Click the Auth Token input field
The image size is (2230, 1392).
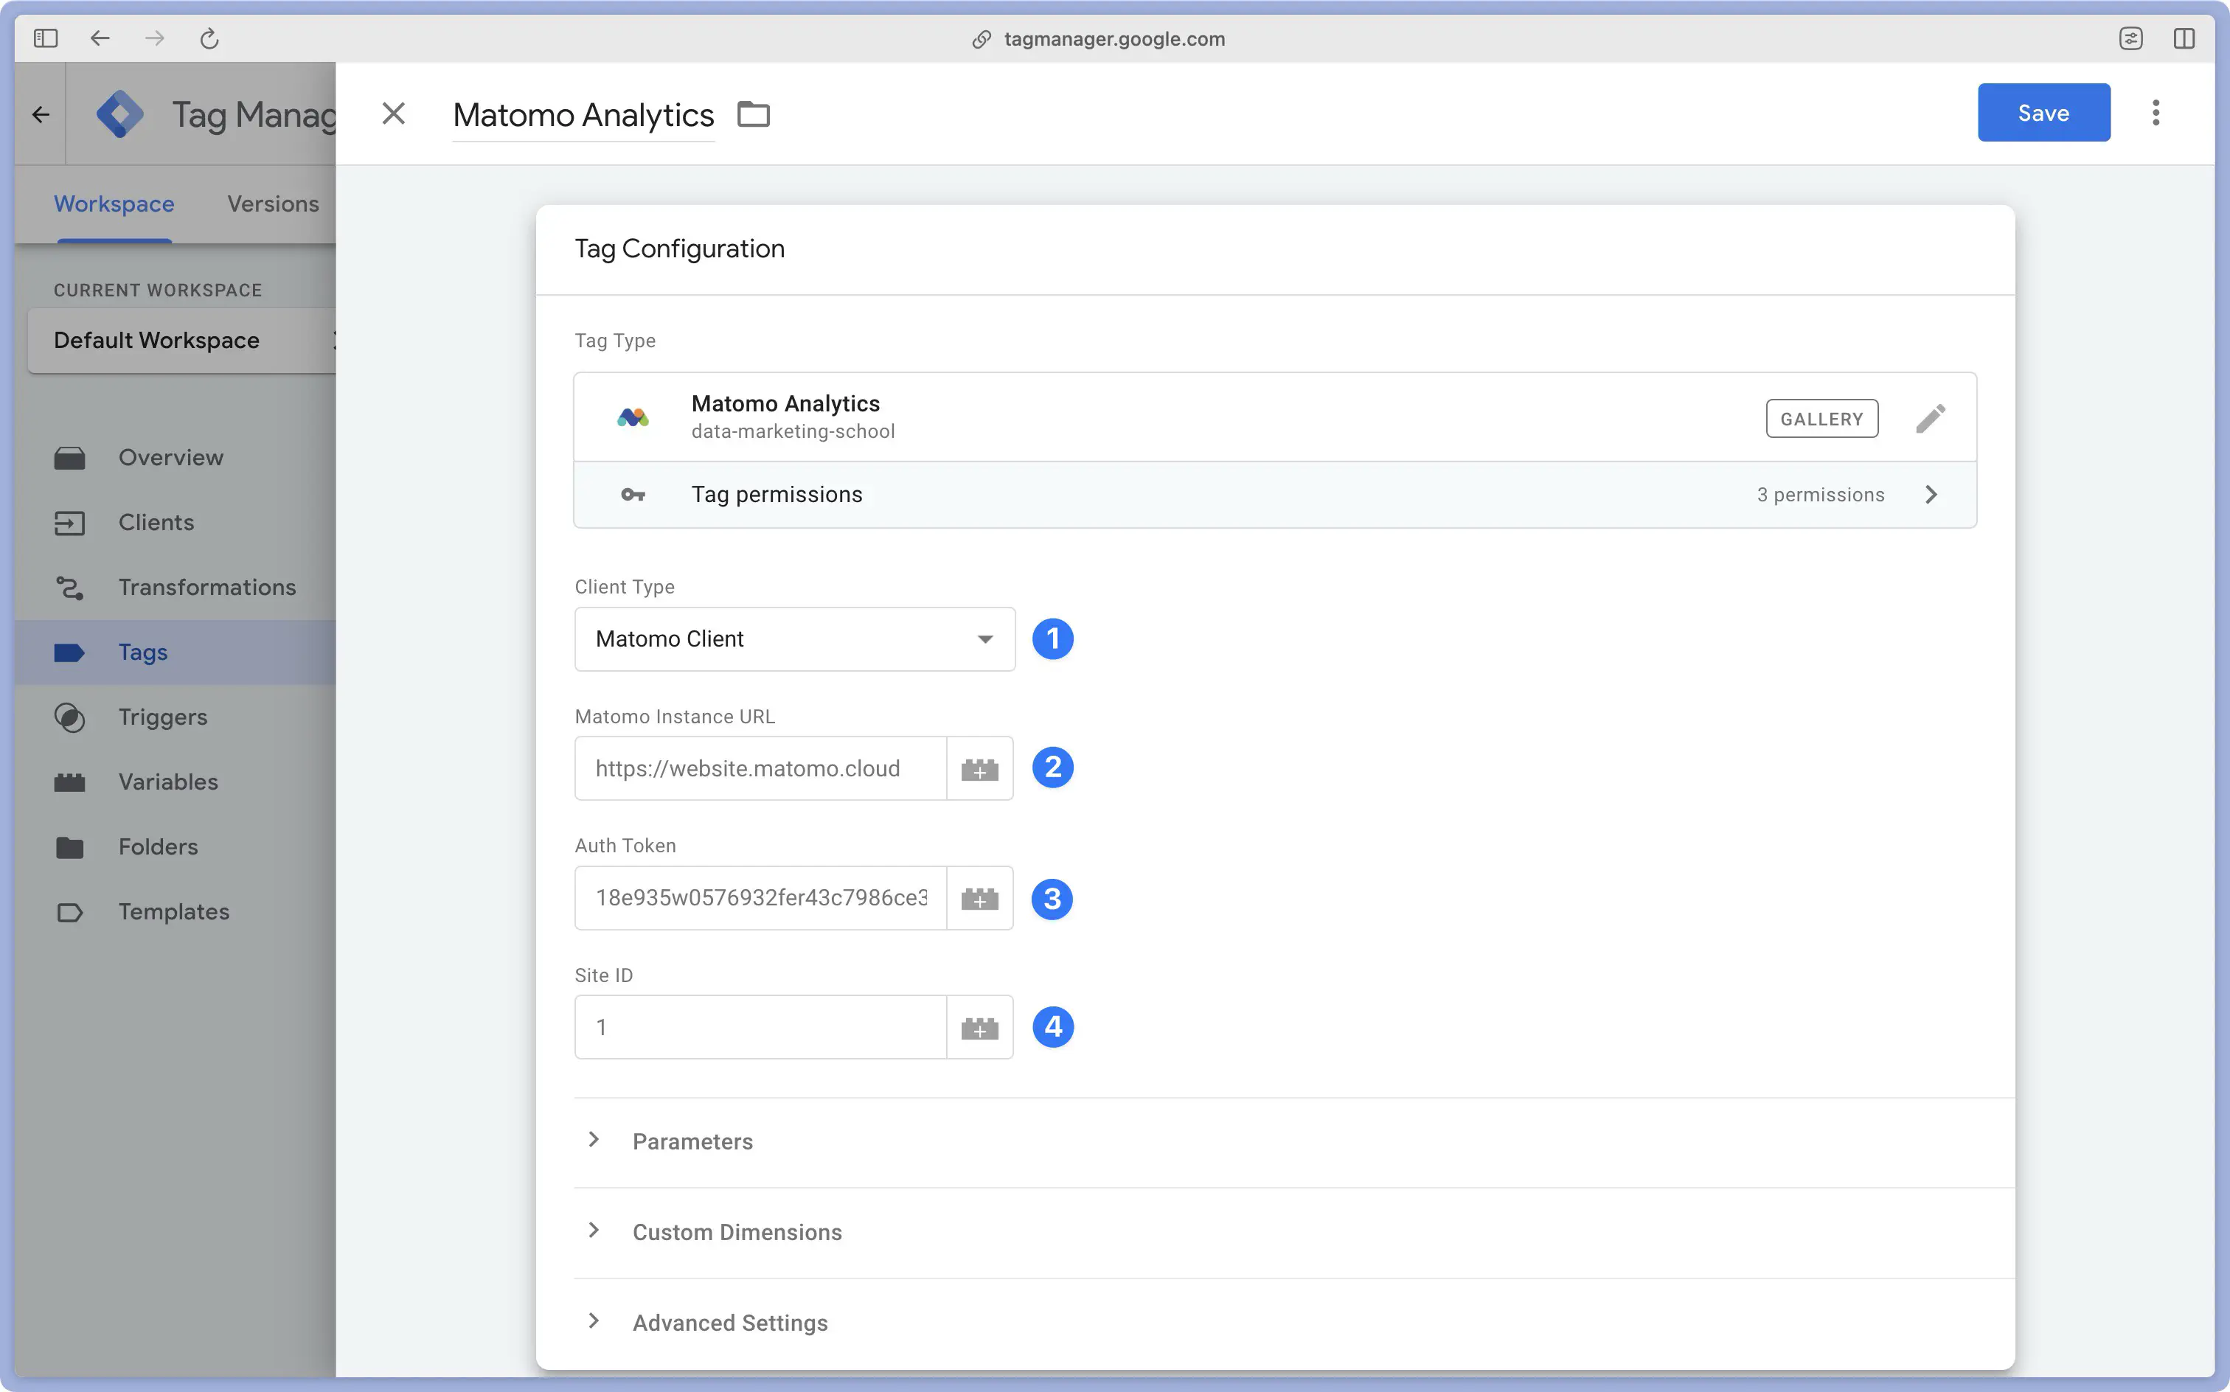click(760, 897)
